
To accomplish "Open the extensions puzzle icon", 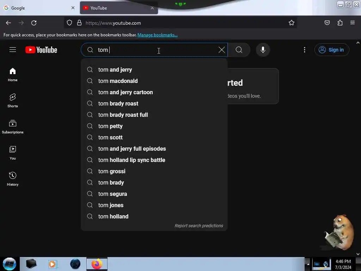I will coord(340,23).
